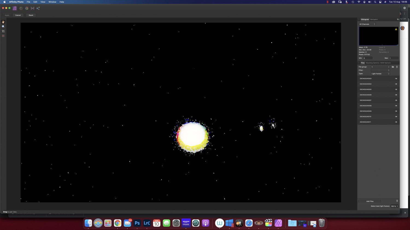
Task: Switch to the Navigator tab
Action: point(373,19)
